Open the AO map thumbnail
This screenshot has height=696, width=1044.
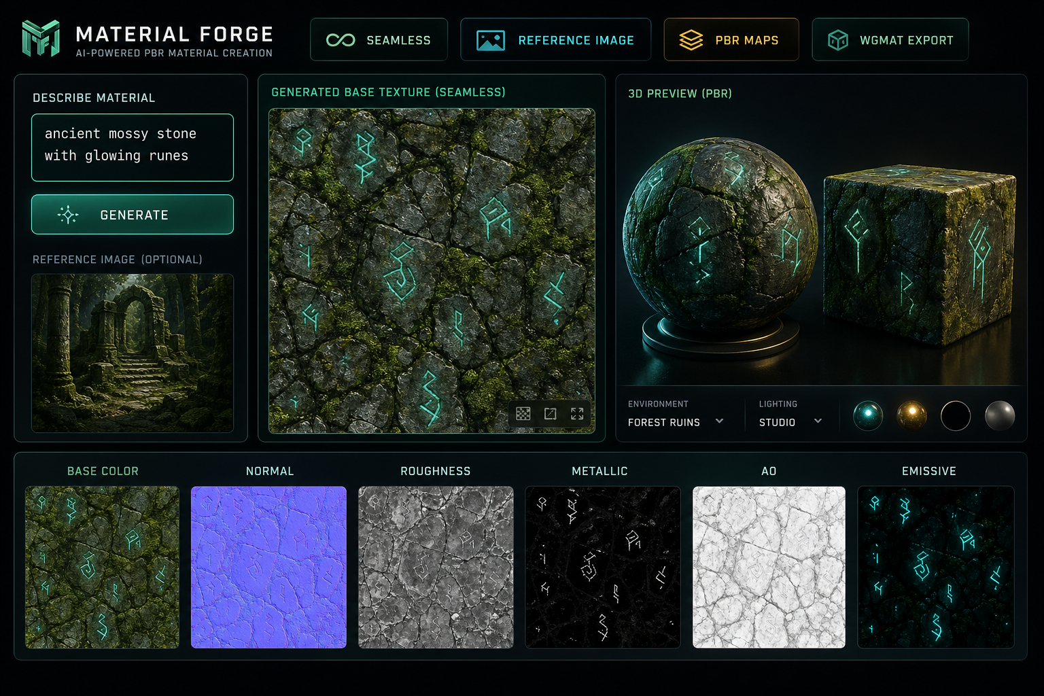(x=769, y=567)
